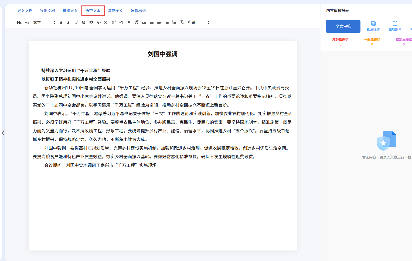Click the 生成报告 button
This screenshot has width=412, height=261.
395,26
